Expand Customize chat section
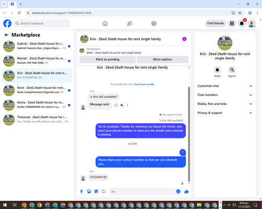 [225, 86]
